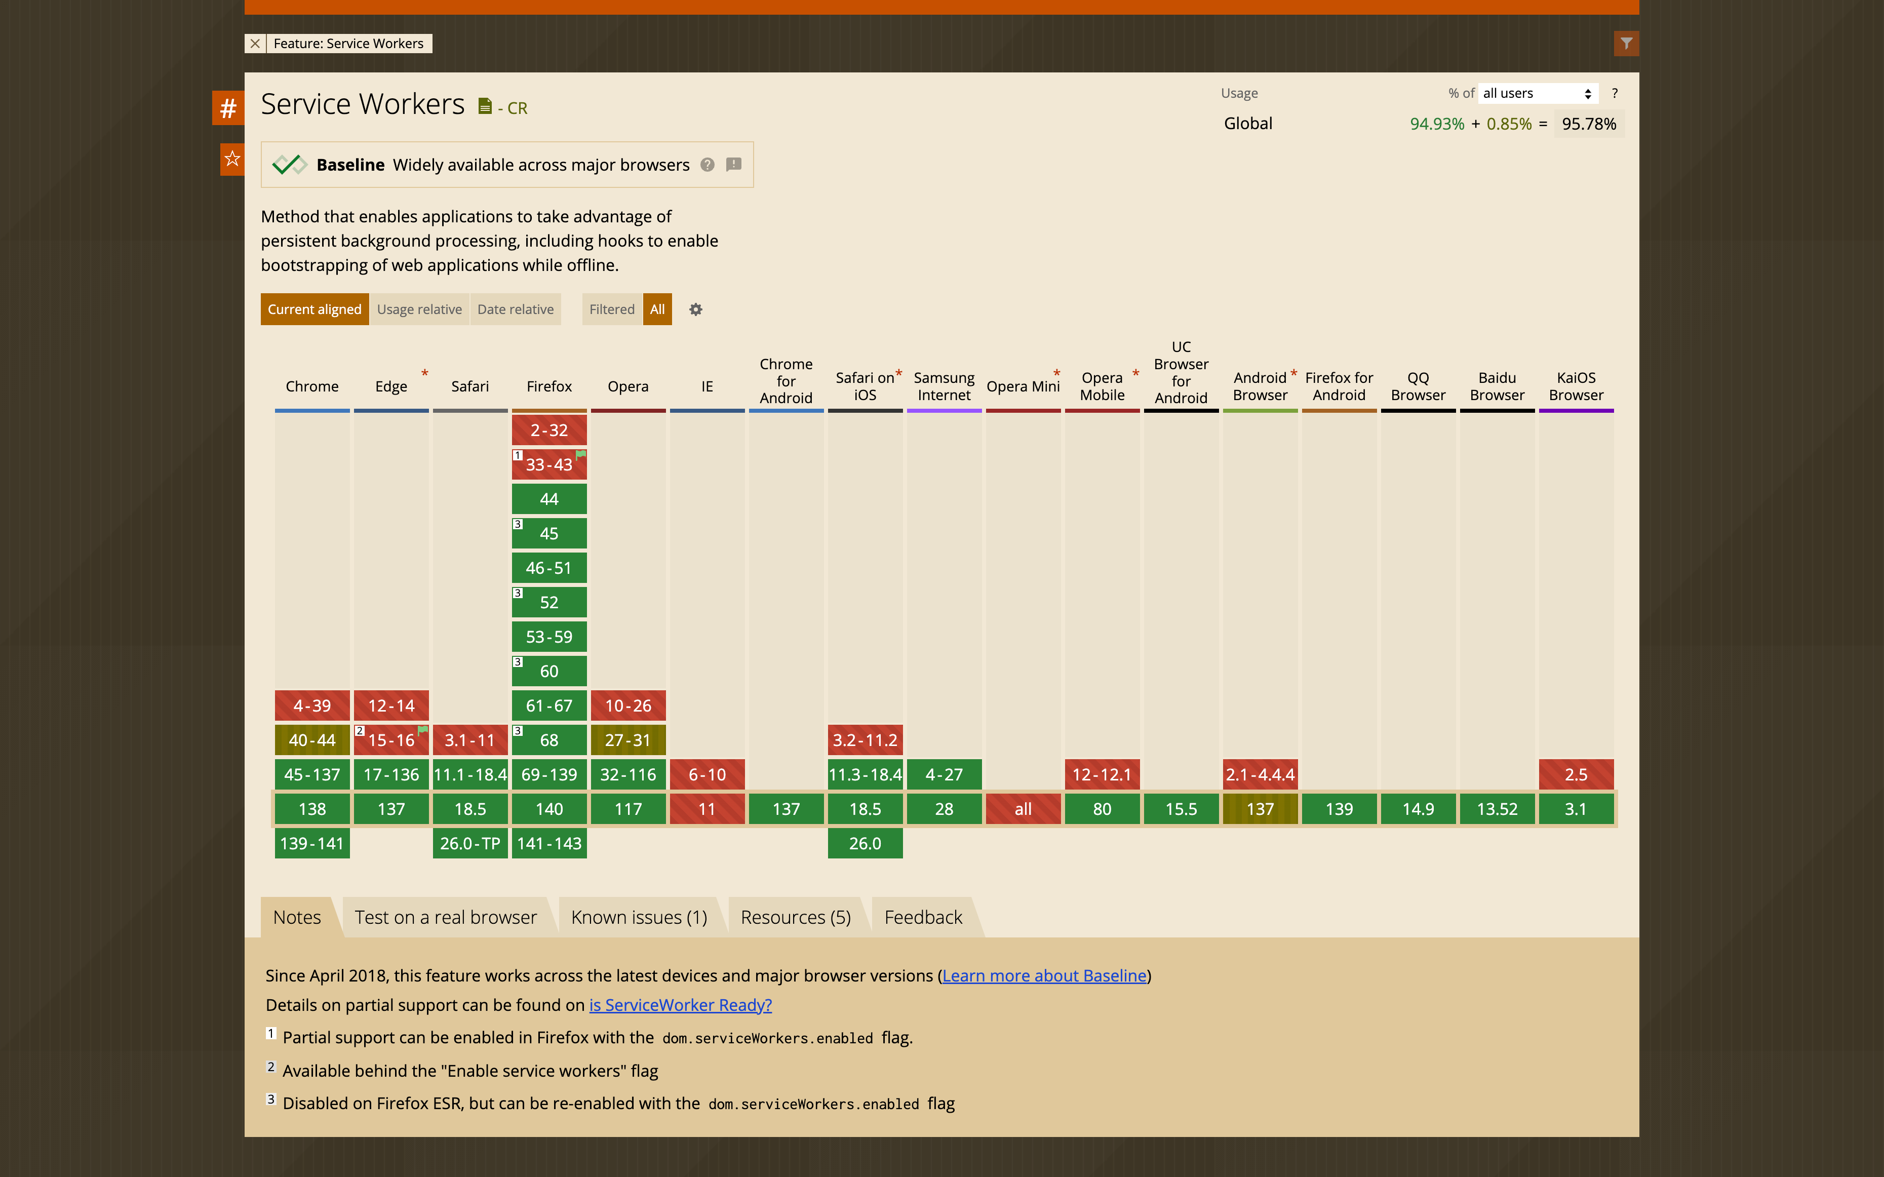1884x1177 pixels.
Task: Open Test on a real browser tab
Action: 446,917
